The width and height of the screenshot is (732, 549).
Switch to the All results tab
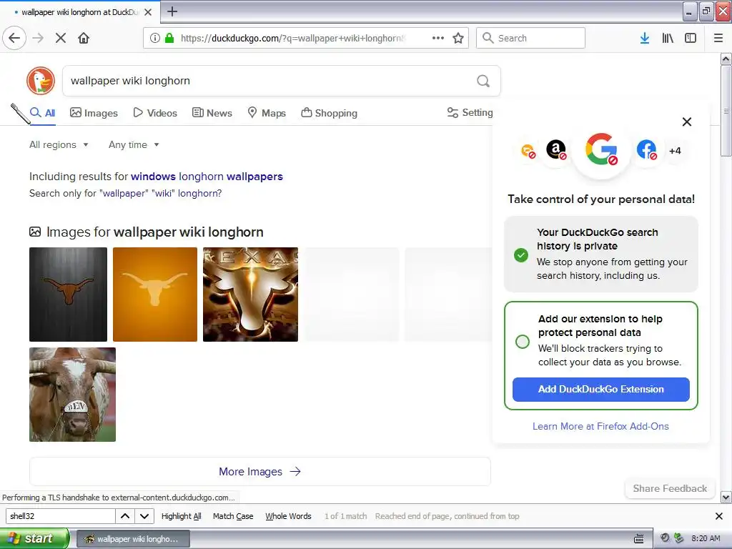42,112
